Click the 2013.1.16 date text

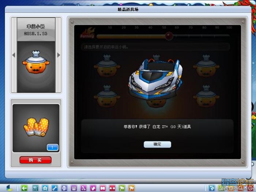coord(36,34)
